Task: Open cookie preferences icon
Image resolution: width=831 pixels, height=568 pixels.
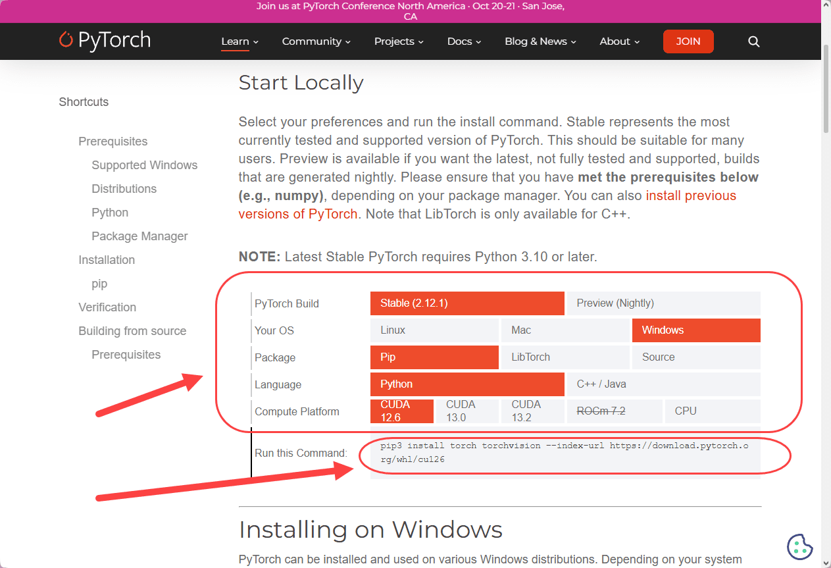Action: (800, 546)
